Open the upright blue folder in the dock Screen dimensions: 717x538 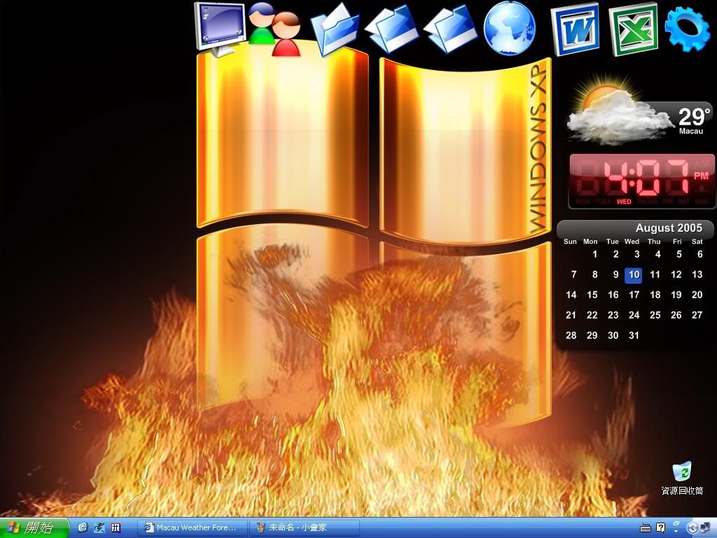coord(335,29)
